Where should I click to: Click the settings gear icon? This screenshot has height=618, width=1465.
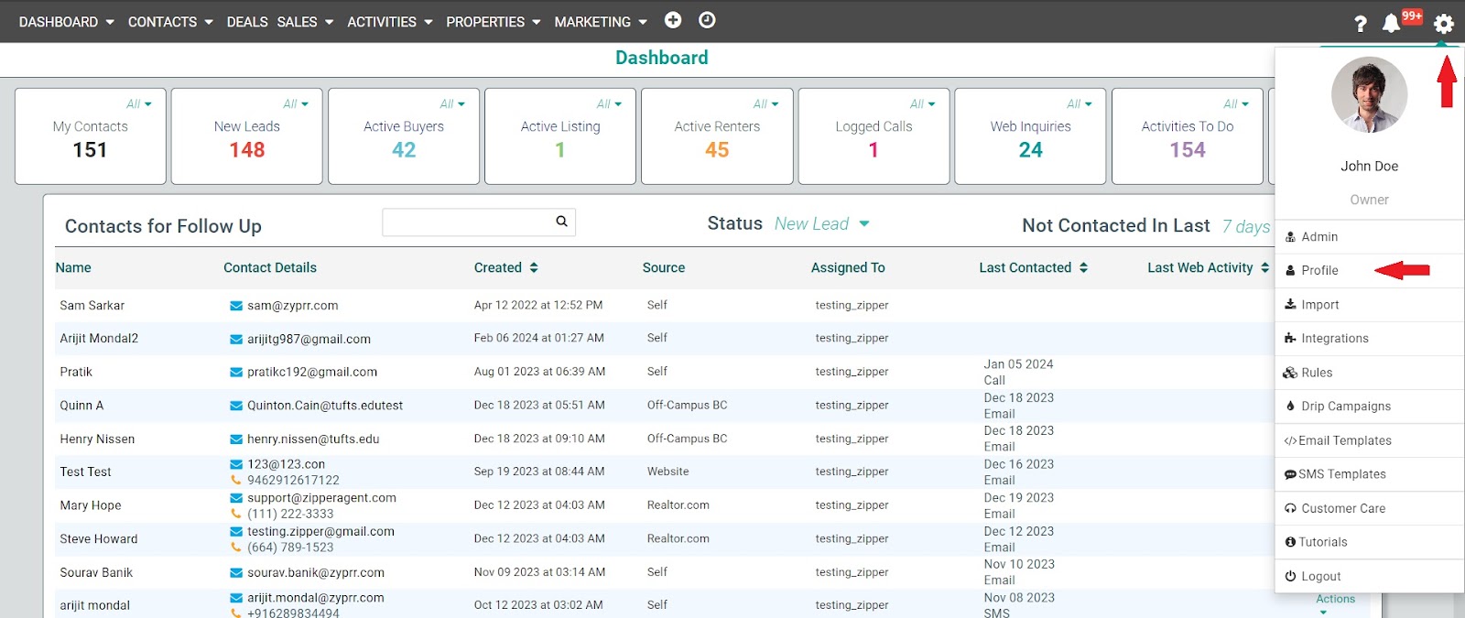coord(1444,24)
